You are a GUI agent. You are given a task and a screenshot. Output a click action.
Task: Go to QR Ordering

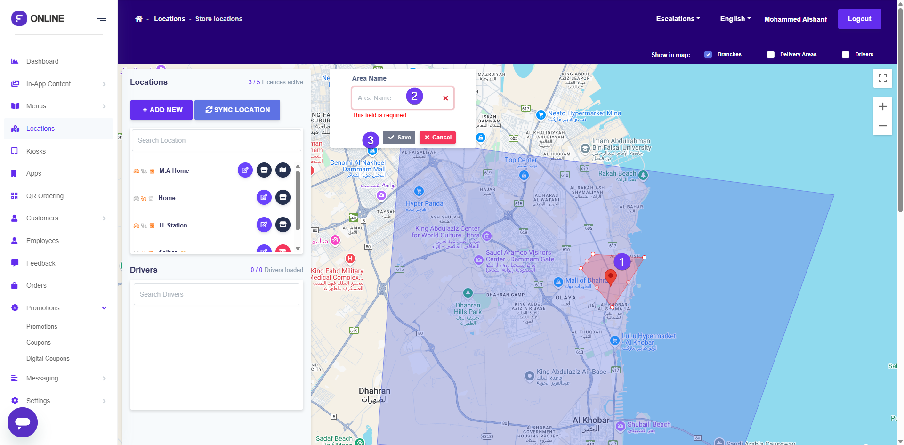[x=45, y=196]
